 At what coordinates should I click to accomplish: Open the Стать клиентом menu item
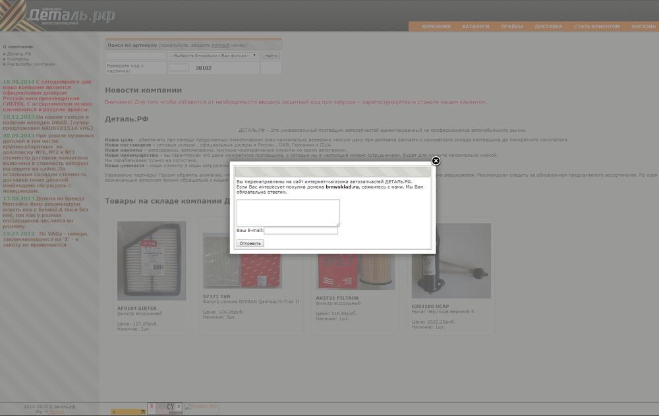[x=597, y=26]
